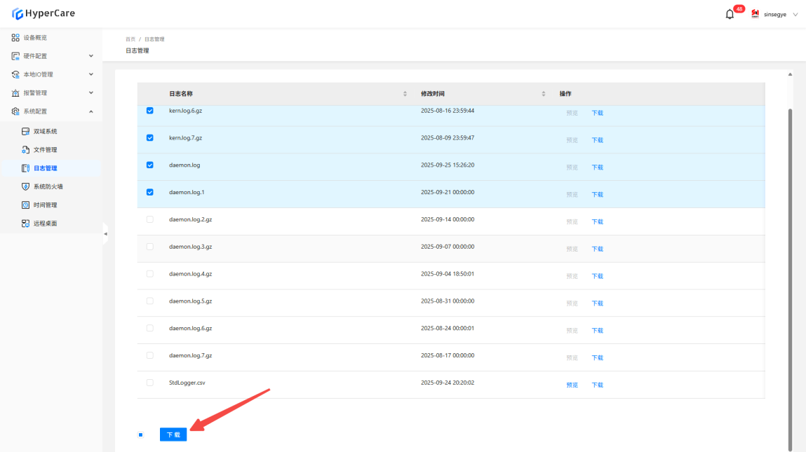The image size is (806, 452).
Task: Select the StdLogger.csv checkbox
Action: [x=149, y=383]
